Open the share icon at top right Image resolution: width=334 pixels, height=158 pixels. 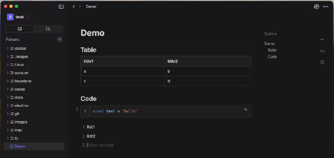tap(316, 7)
